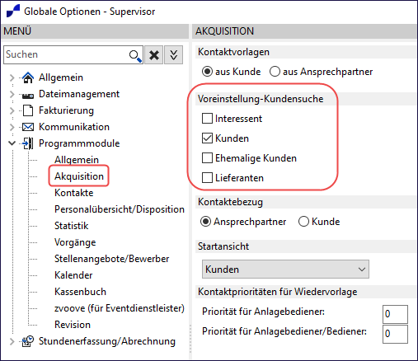This screenshot has width=418, height=361.
Task: Open the Startansicht Kunden dropdown
Action: click(x=285, y=270)
